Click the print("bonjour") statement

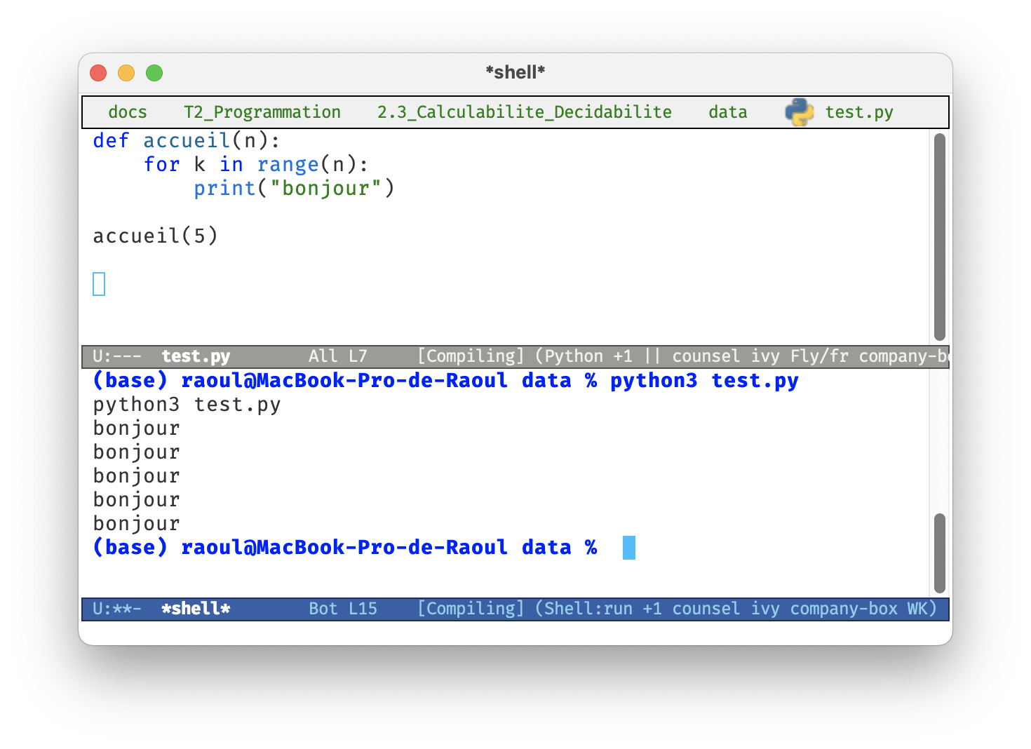point(295,189)
